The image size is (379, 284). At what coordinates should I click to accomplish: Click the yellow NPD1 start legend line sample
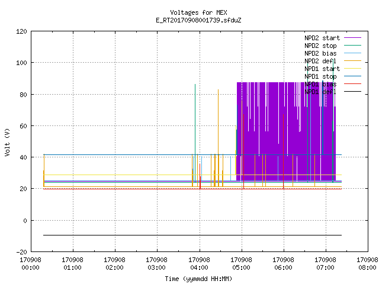[353, 69]
